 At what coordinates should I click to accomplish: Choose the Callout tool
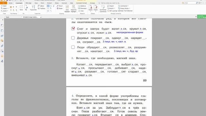click(41, 6)
